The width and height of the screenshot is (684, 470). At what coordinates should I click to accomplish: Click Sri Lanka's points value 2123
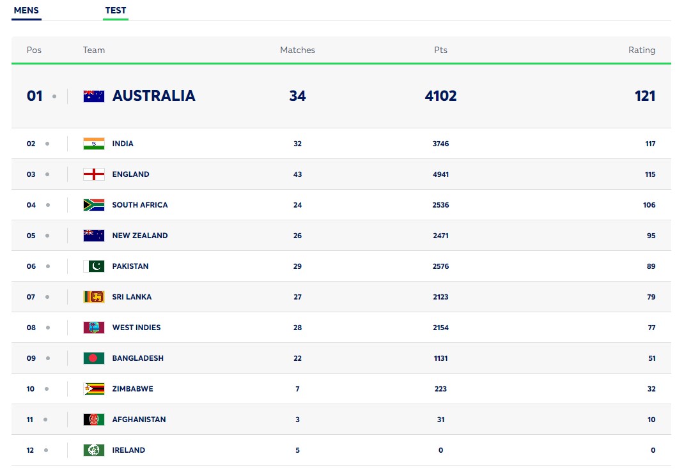pos(440,297)
